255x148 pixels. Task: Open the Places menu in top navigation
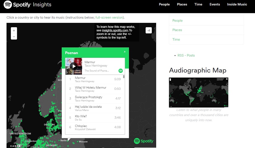tap(182, 4)
